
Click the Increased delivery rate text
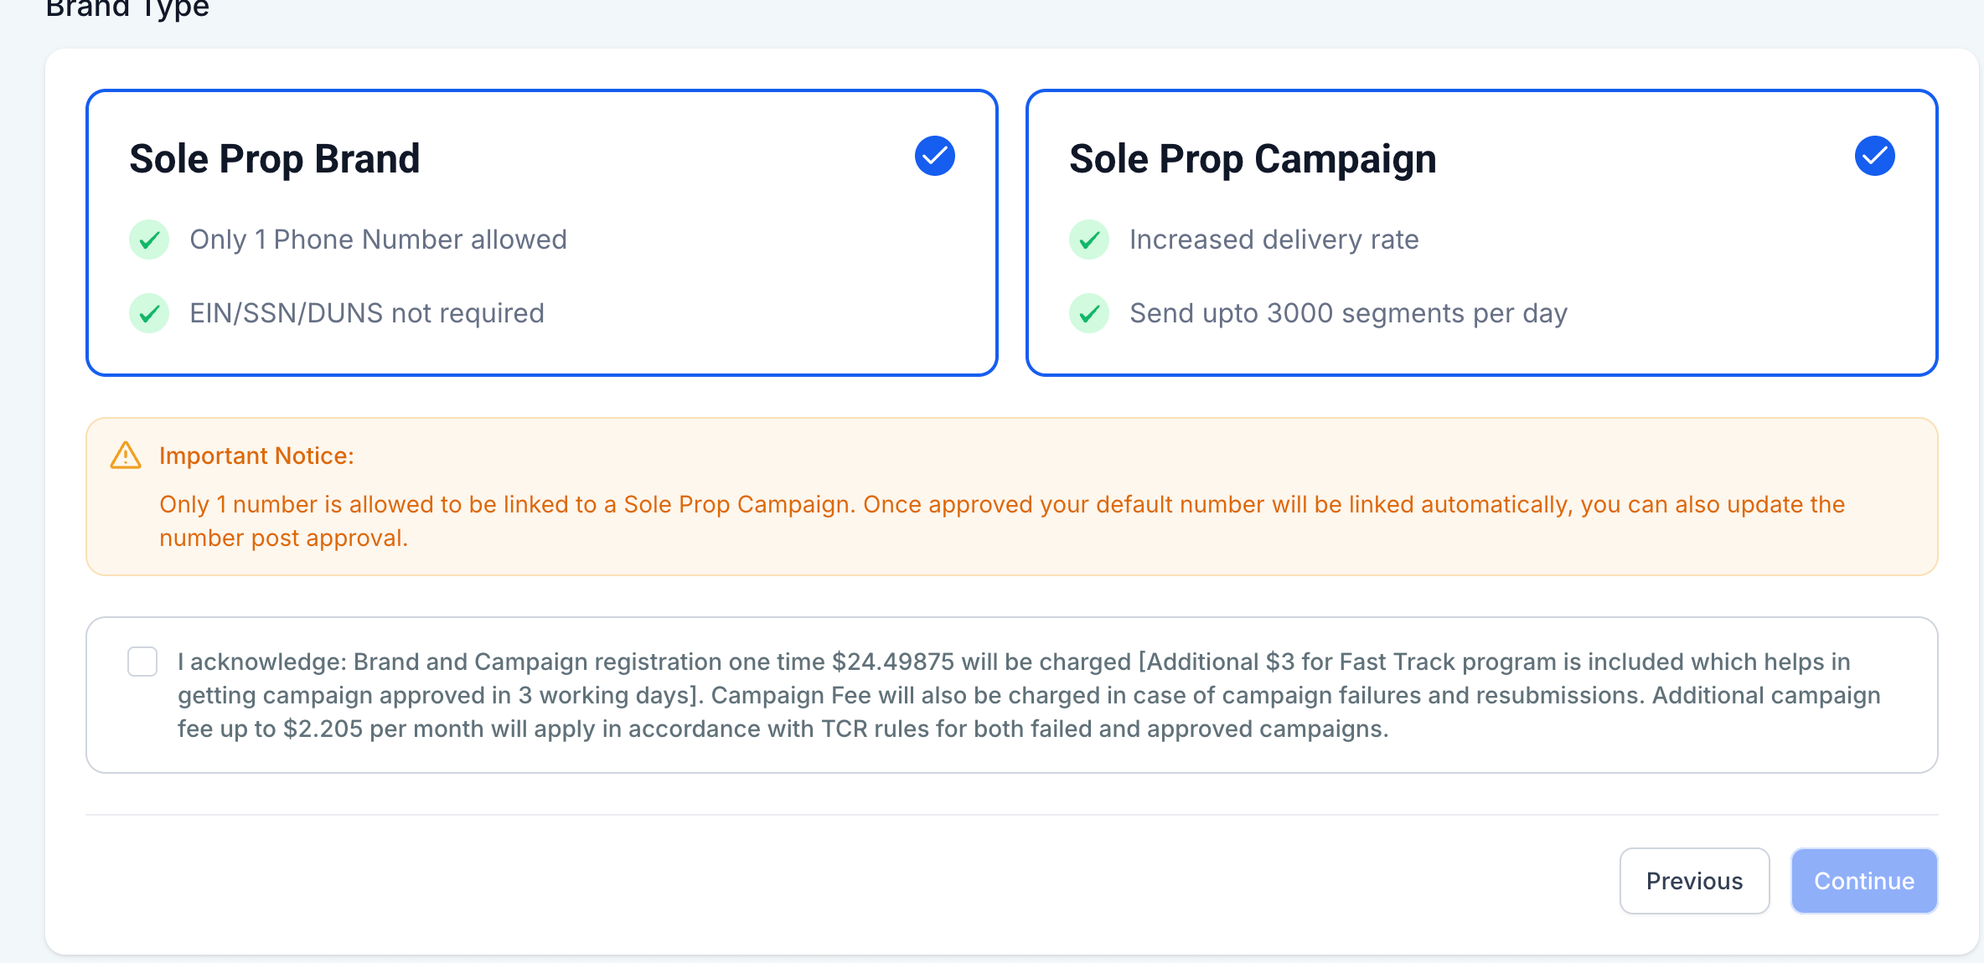(1274, 239)
